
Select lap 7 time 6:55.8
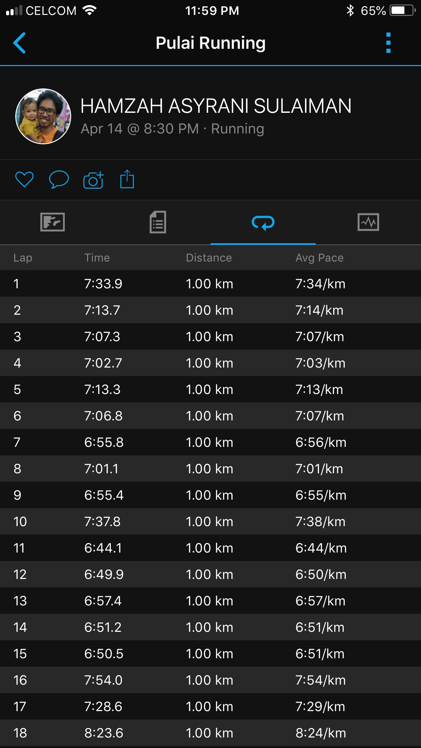[104, 442]
